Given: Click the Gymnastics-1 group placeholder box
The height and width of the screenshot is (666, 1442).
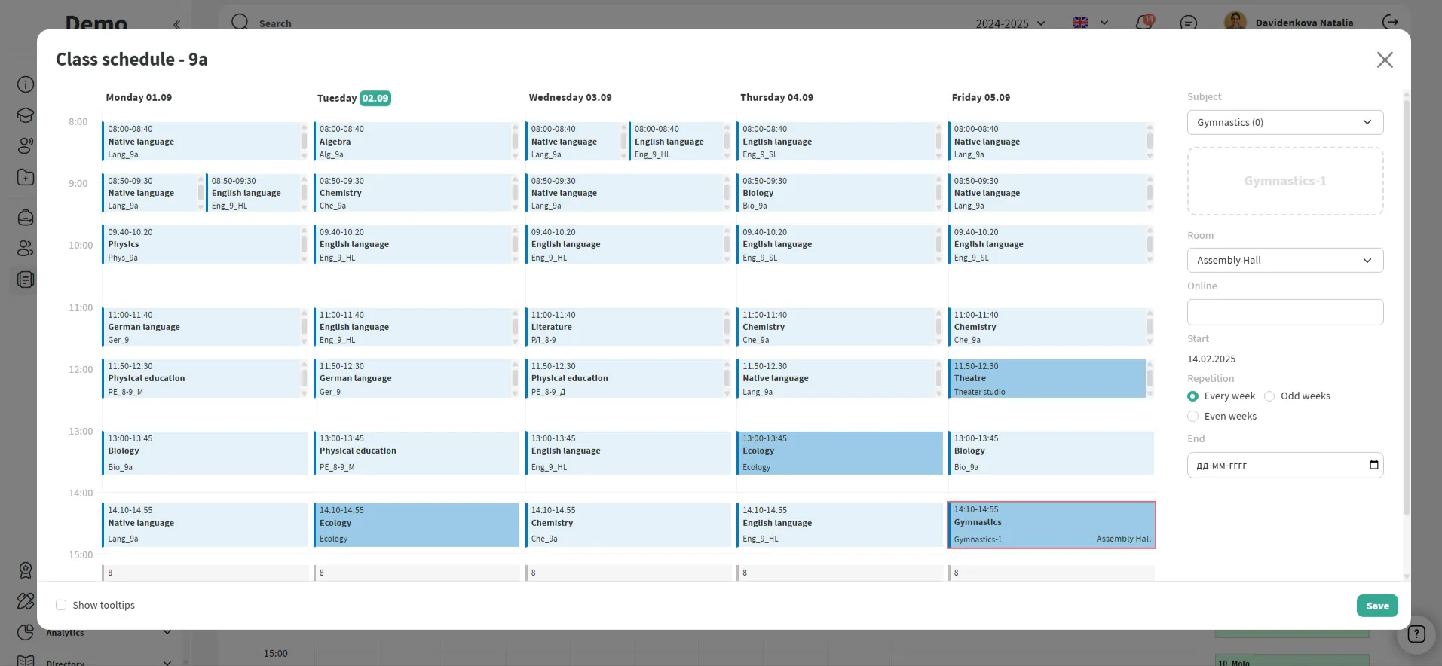Looking at the screenshot, I should point(1284,182).
